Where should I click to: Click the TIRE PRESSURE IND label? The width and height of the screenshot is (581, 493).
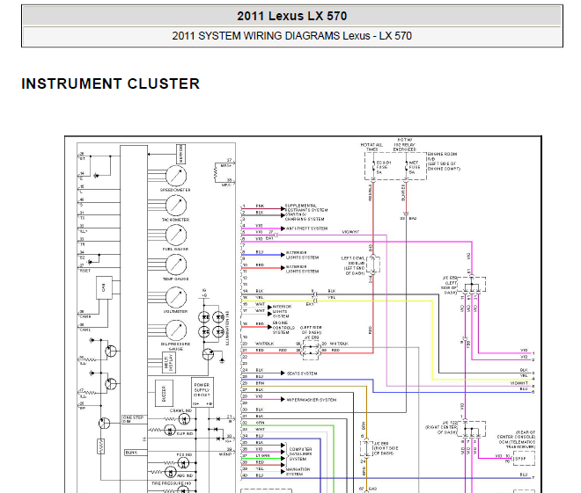point(171,483)
